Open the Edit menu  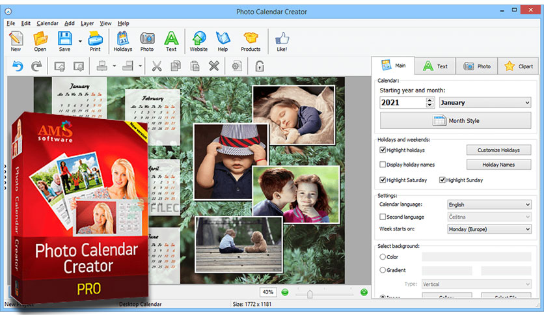pos(25,23)
